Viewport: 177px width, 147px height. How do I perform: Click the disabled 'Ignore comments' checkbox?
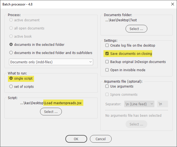coord(107,94)
